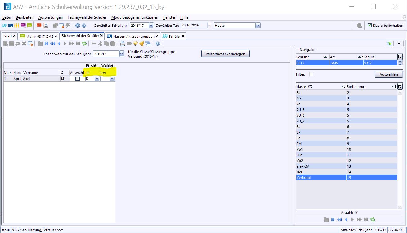Click the undo arrow icon in module toolbar
407x233 pixels.
(18, 43)
